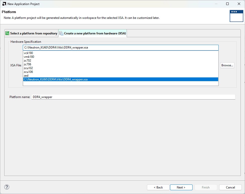Image resolution: width=245 pixels, height=194 pixels.
Task: Click the help question mark icon
Action: 7,187
